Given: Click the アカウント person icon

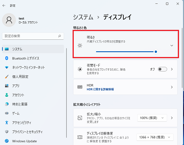Looking at the screenshot, I should pos(7,95).
